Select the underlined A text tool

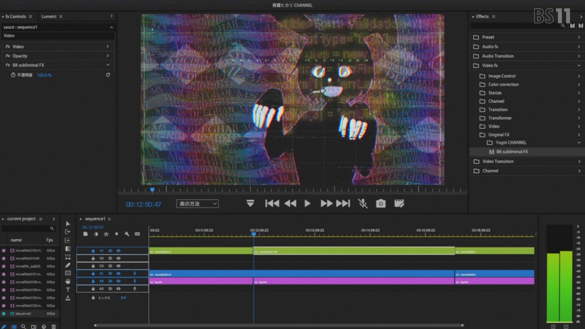coord(68,298)
